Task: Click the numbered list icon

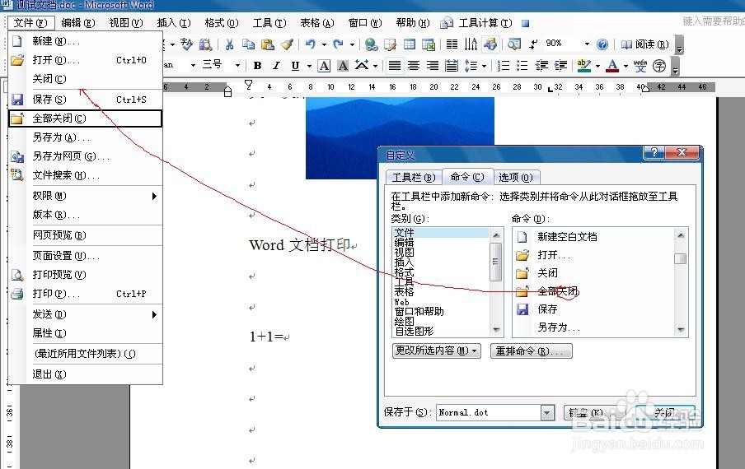Action: coord(504,66)
